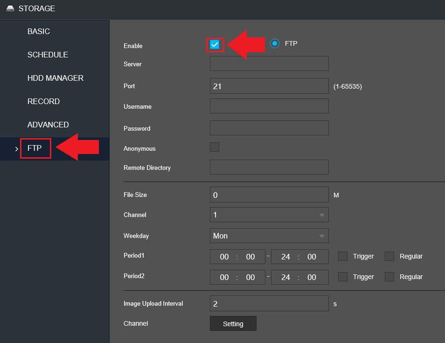
Task: Enable Trigger for Period2
Action: [343, 277]
